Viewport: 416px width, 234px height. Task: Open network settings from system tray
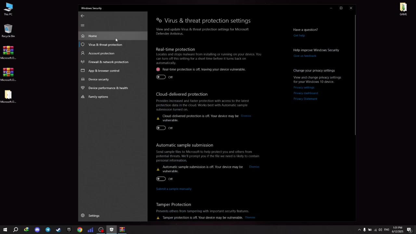375,230
